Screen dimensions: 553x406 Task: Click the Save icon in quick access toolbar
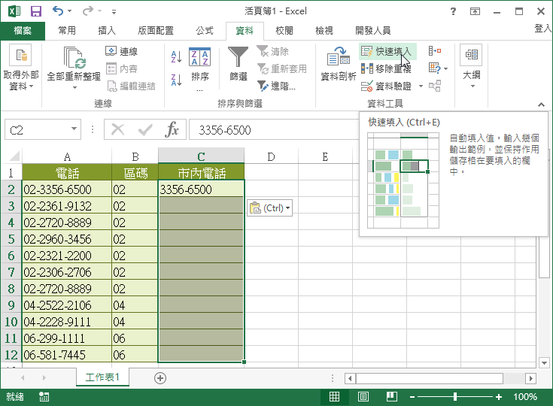(x=36, y=11)
